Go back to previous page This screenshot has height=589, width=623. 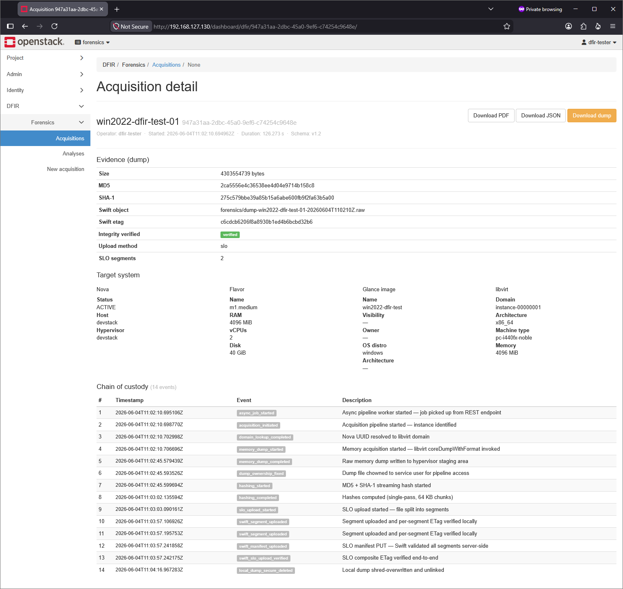pos(25,26)
